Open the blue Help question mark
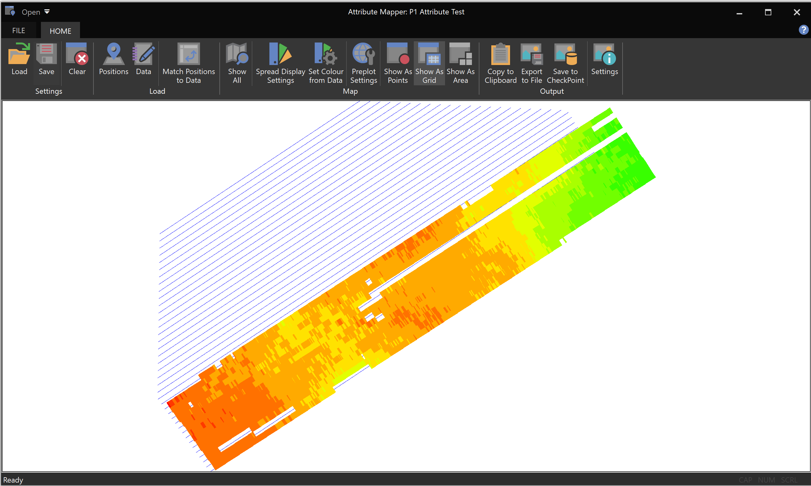Image resolution: width=811 pixels, height=486 pixels. pos(803,30)
